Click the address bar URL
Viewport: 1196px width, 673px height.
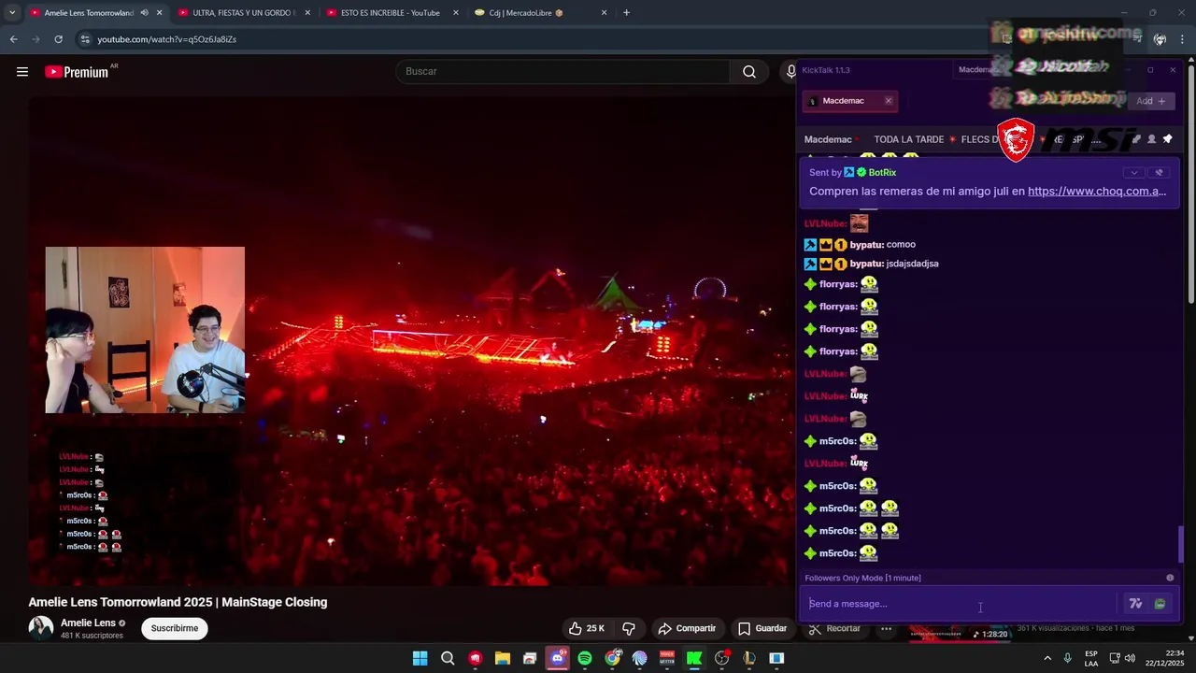click(x=167, y=39)
